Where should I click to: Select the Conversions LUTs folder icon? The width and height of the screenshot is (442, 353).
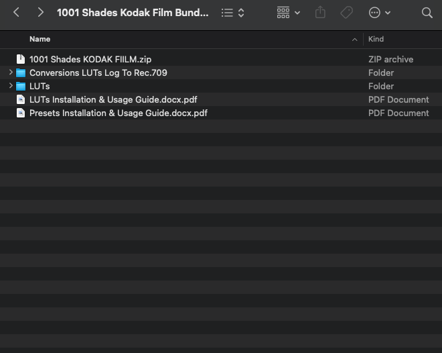coord(21,72)
